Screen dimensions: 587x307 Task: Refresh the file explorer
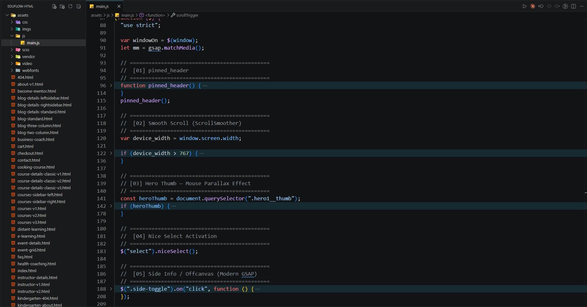coord(70,6)
